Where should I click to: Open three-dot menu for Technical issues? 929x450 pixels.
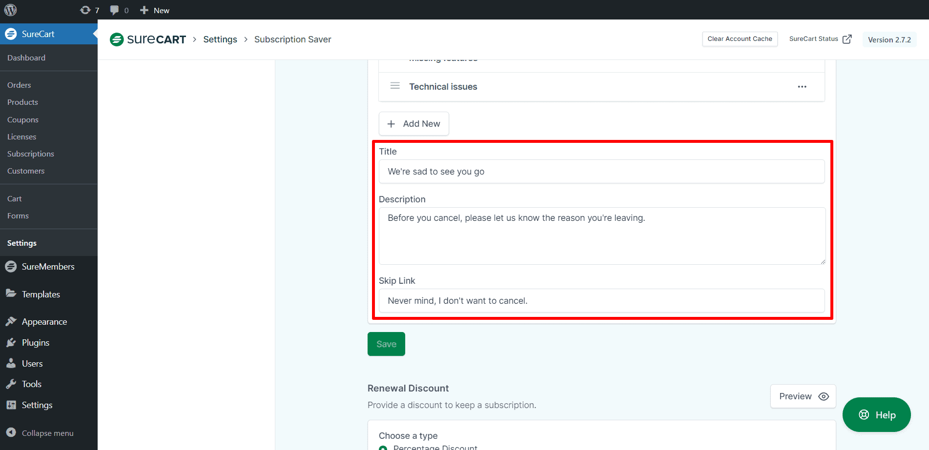(x=802, y=87)
